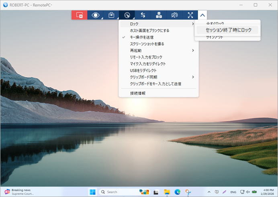Open the network status tray icon

(242, 192)
